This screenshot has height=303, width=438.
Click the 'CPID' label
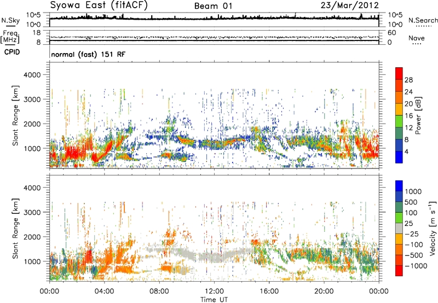12,52
